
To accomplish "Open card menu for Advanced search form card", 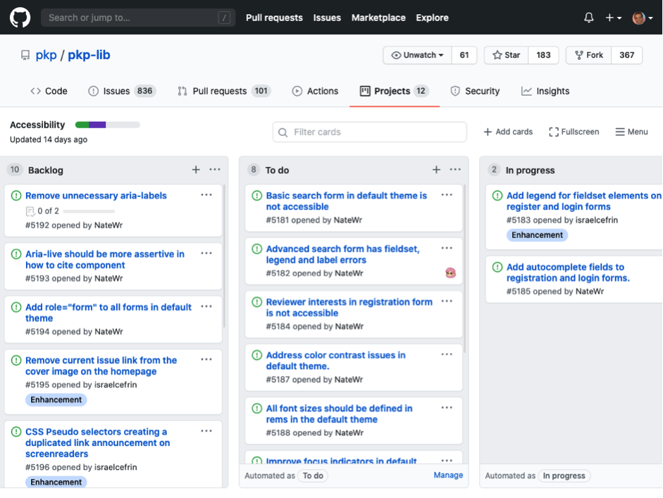I will click(x=447, y=248).
